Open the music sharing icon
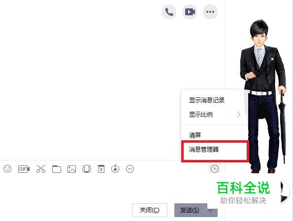Image resolution: width=293 pixels, height=221 pixels. click(115, 169)
